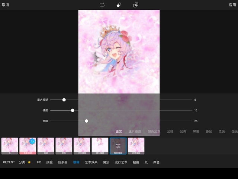Viewport: 238px width, 179px height.
Task: Open the RECENT effects tab
Action: click(x=9, y=162)
